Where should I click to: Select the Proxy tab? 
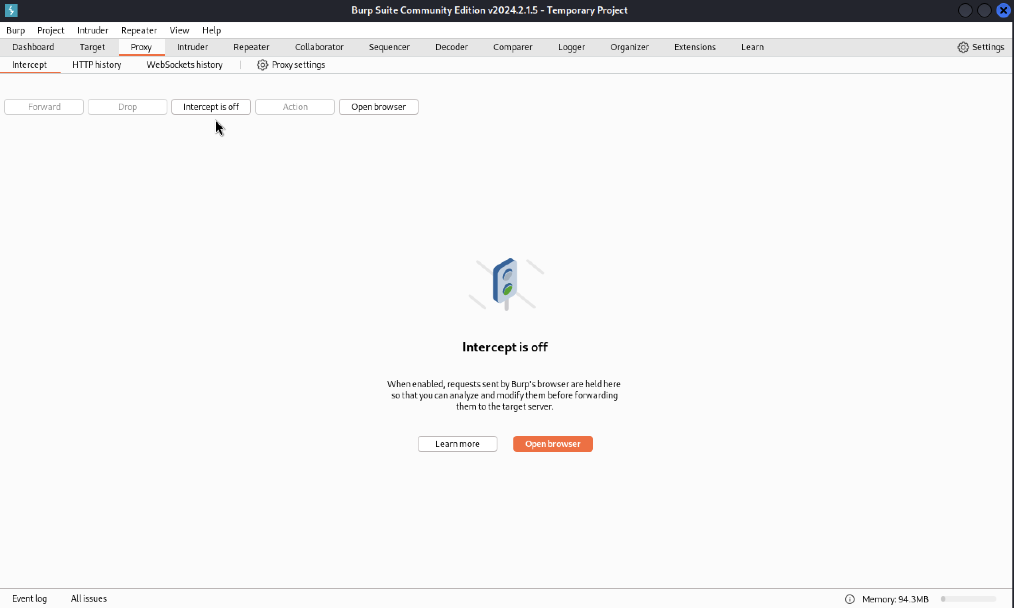tap(141, 47)
